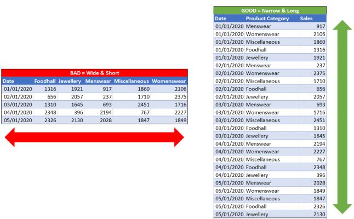Select Sales value 237 in the narrow table
354x219 pixels.
[321, 65]
